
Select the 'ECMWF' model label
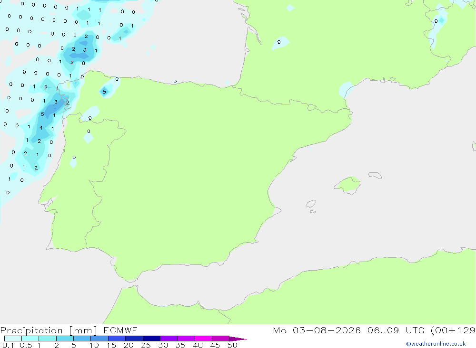point(120,330)
